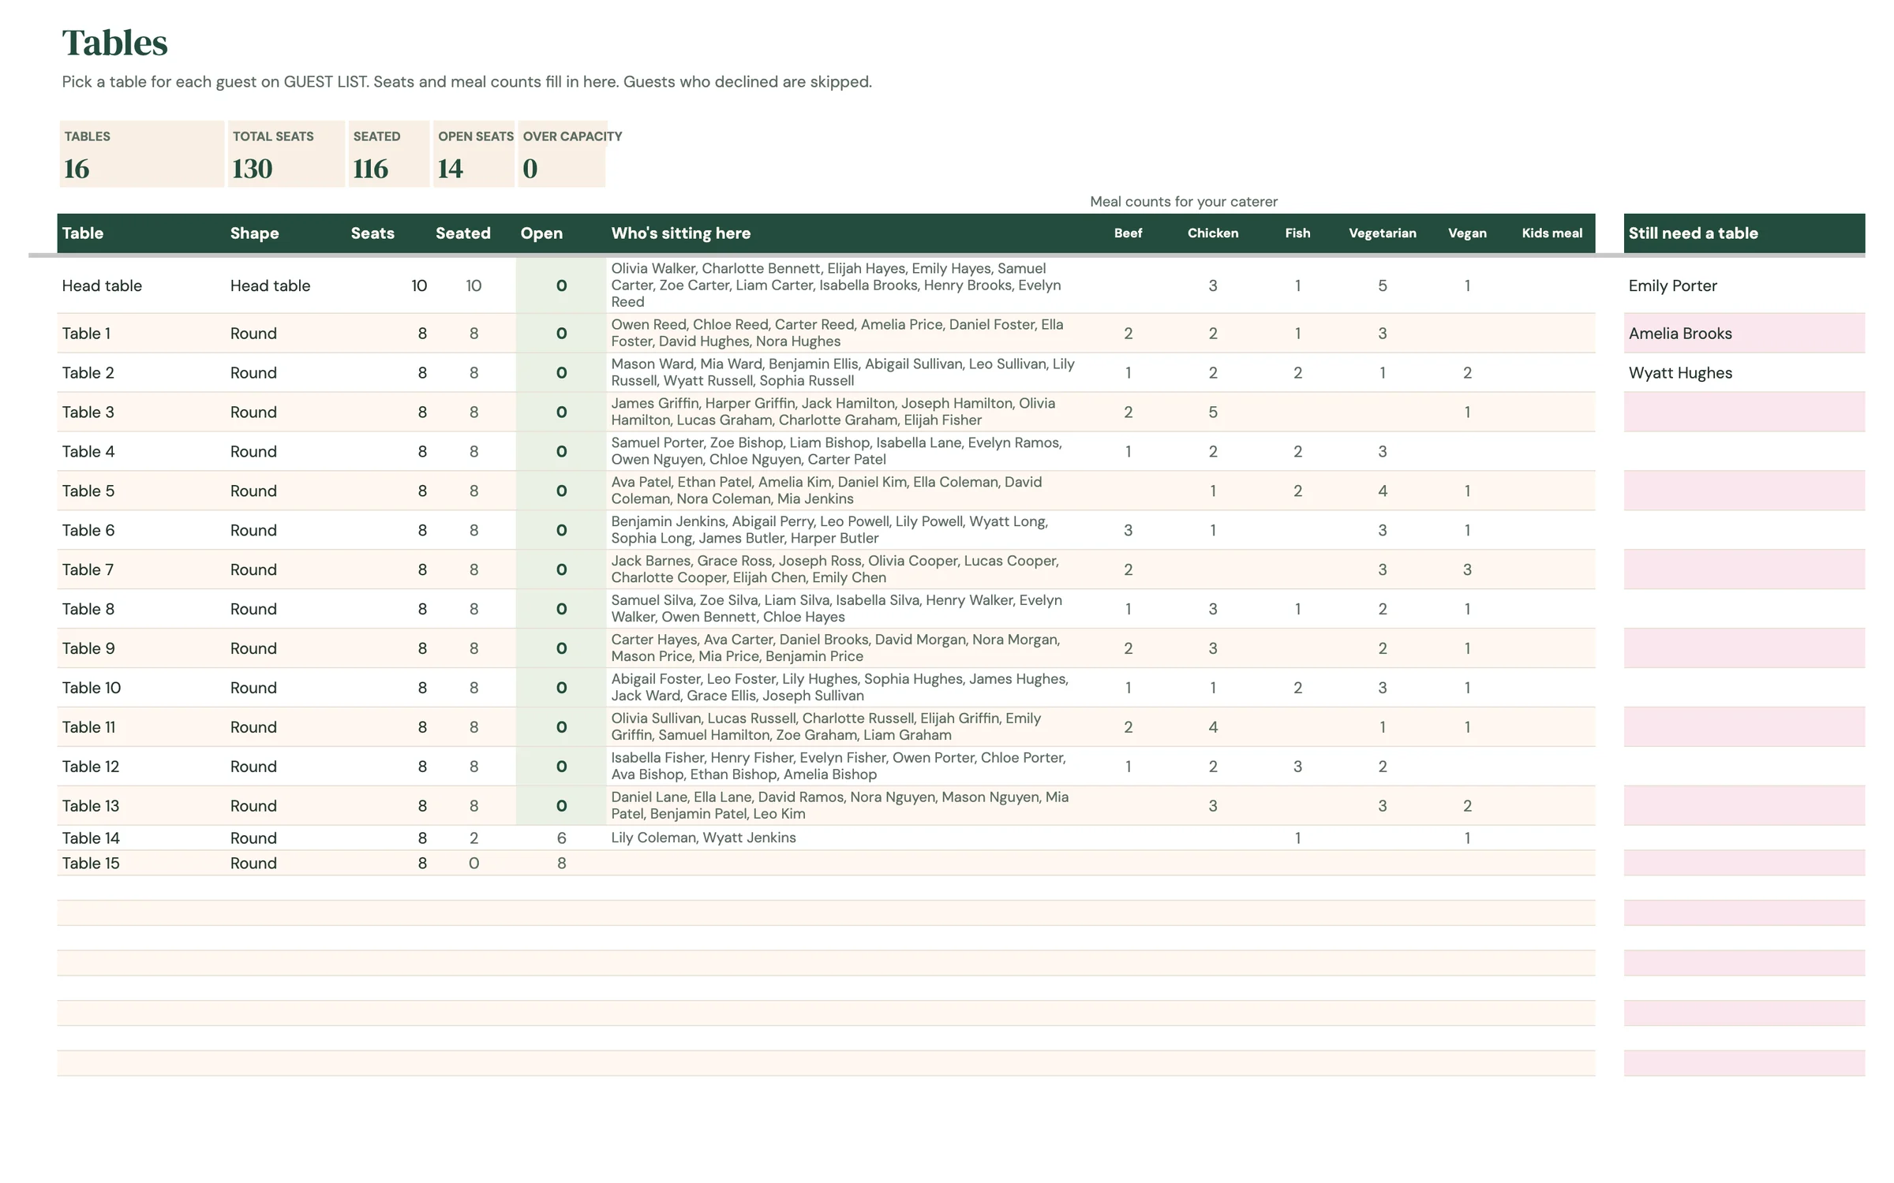Click the Vegetarian column header
The height and width of the screenshot is (1183, 1894).
[x=1382, y=233]
